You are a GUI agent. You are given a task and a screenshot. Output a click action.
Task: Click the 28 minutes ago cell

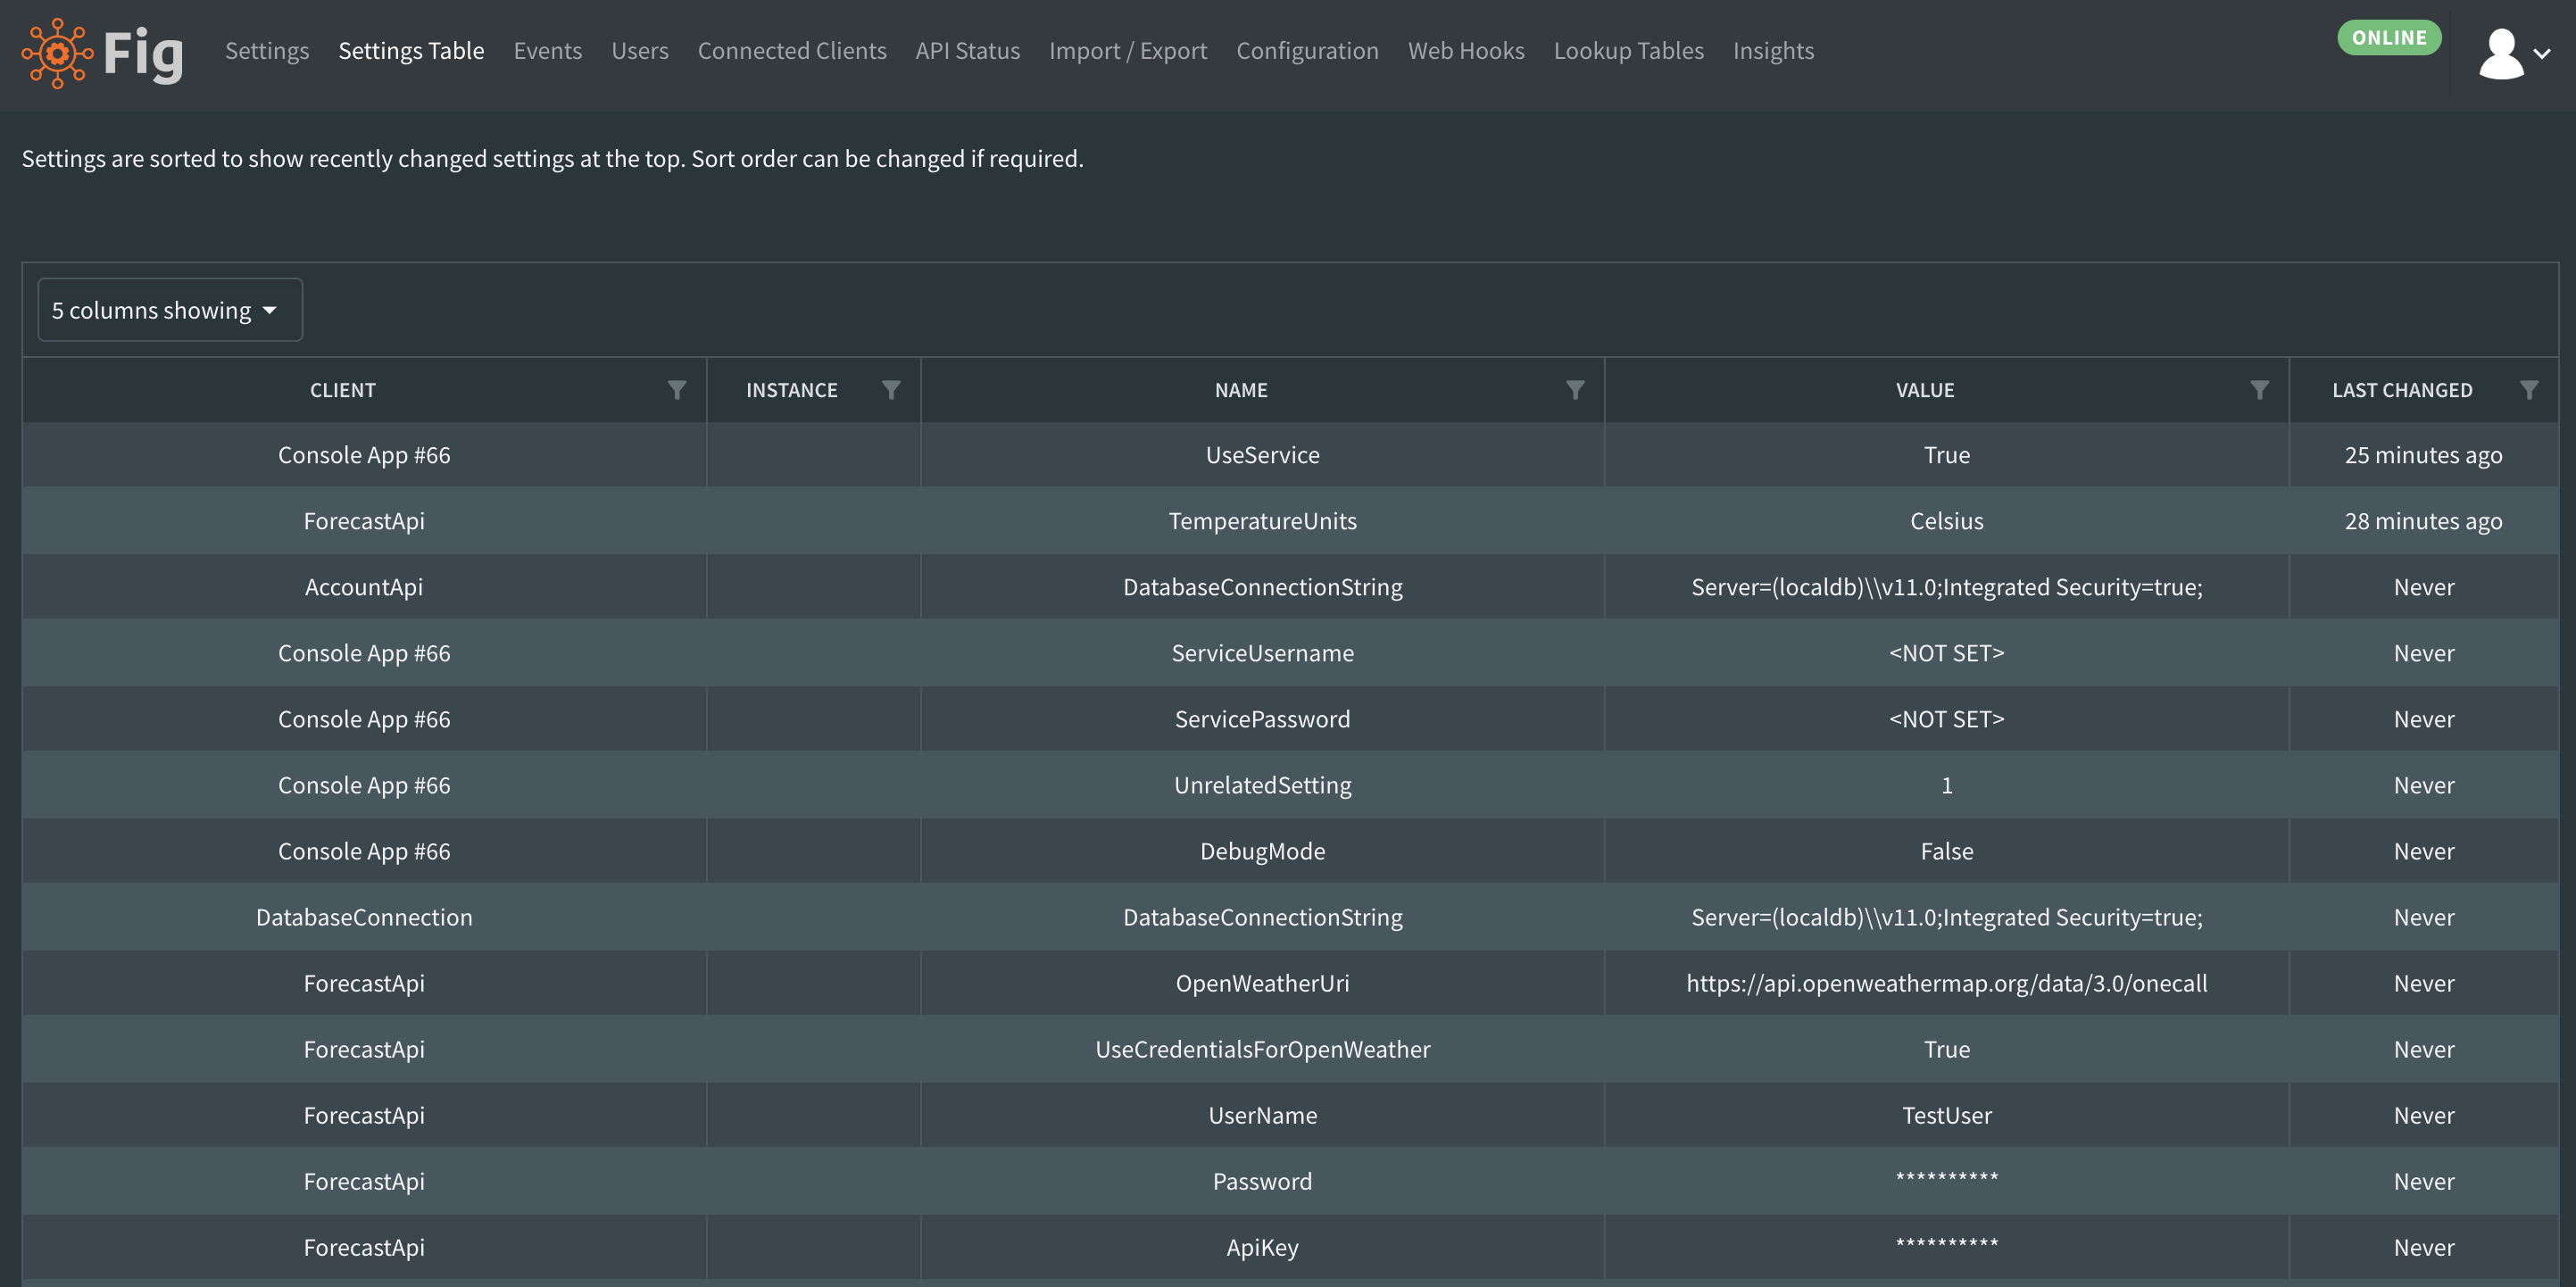point(2424,521)
